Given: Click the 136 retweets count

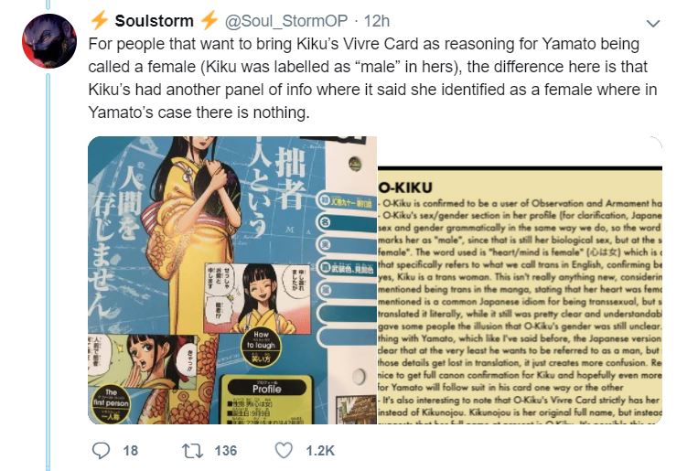Looking at the screenshot, I should 226,451.
